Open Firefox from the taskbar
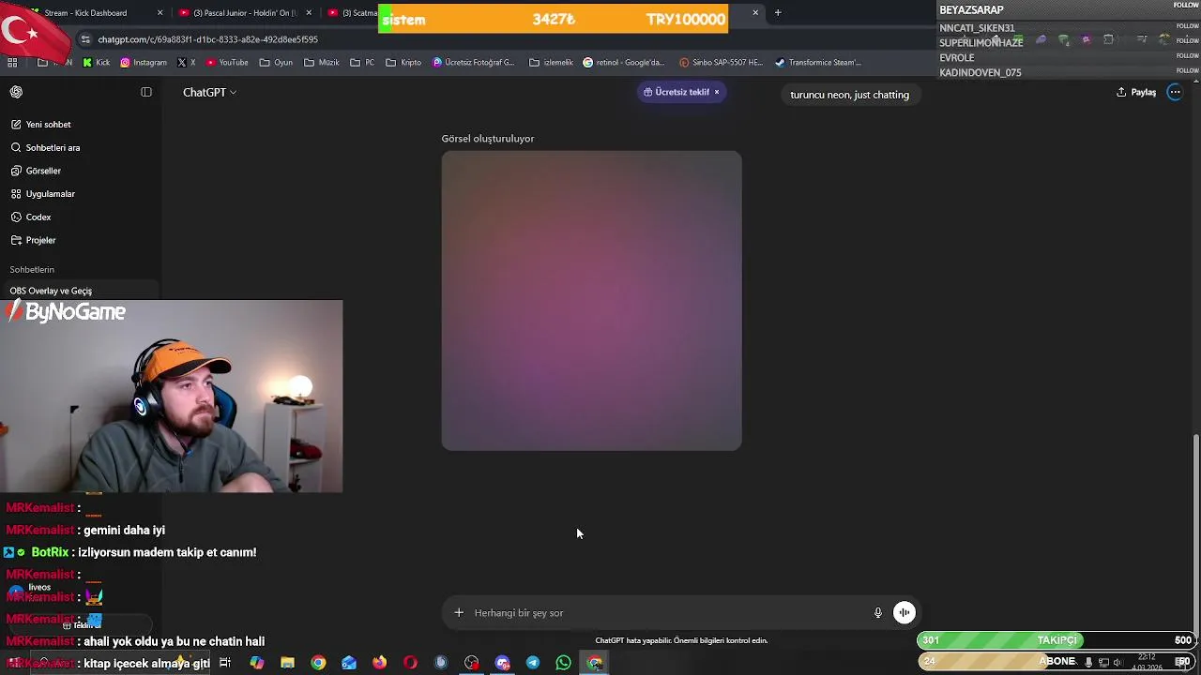 point(379,663)
